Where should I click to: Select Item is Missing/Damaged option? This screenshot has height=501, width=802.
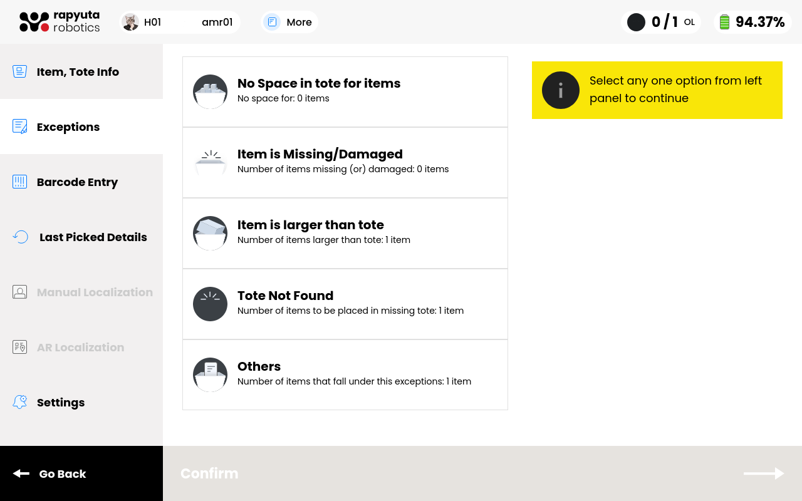click(x=345, y=162)
